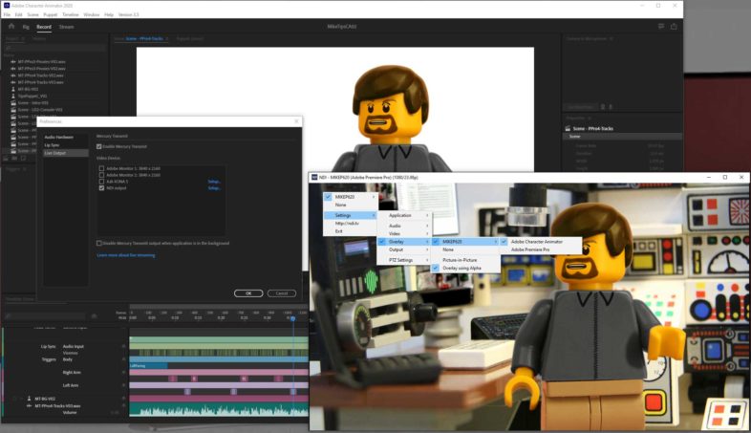The width and height of the screenshot is (751, 433).
Task: Select the MT-BG-V02 puppet track in timeline
Action: pyautogui.click(x=45, y=399)
